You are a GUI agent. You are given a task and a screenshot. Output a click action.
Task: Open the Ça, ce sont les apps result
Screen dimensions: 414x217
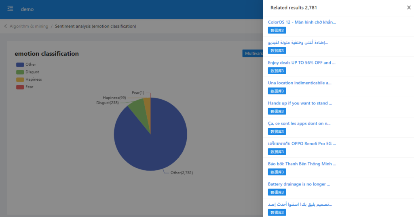click(x=299, y=123)
